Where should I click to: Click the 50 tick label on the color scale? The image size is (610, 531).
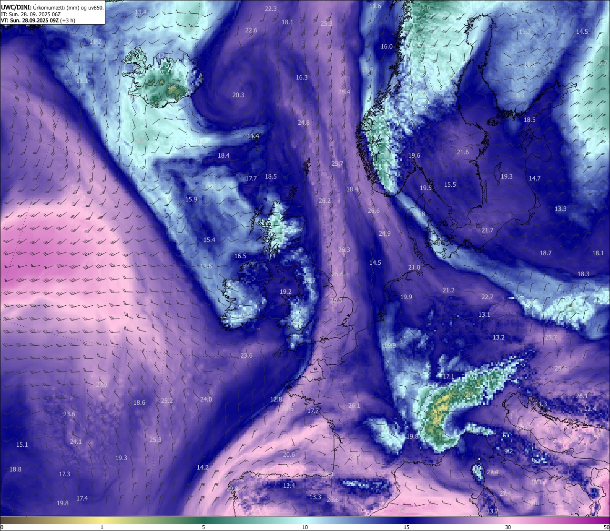click(606, 527)
